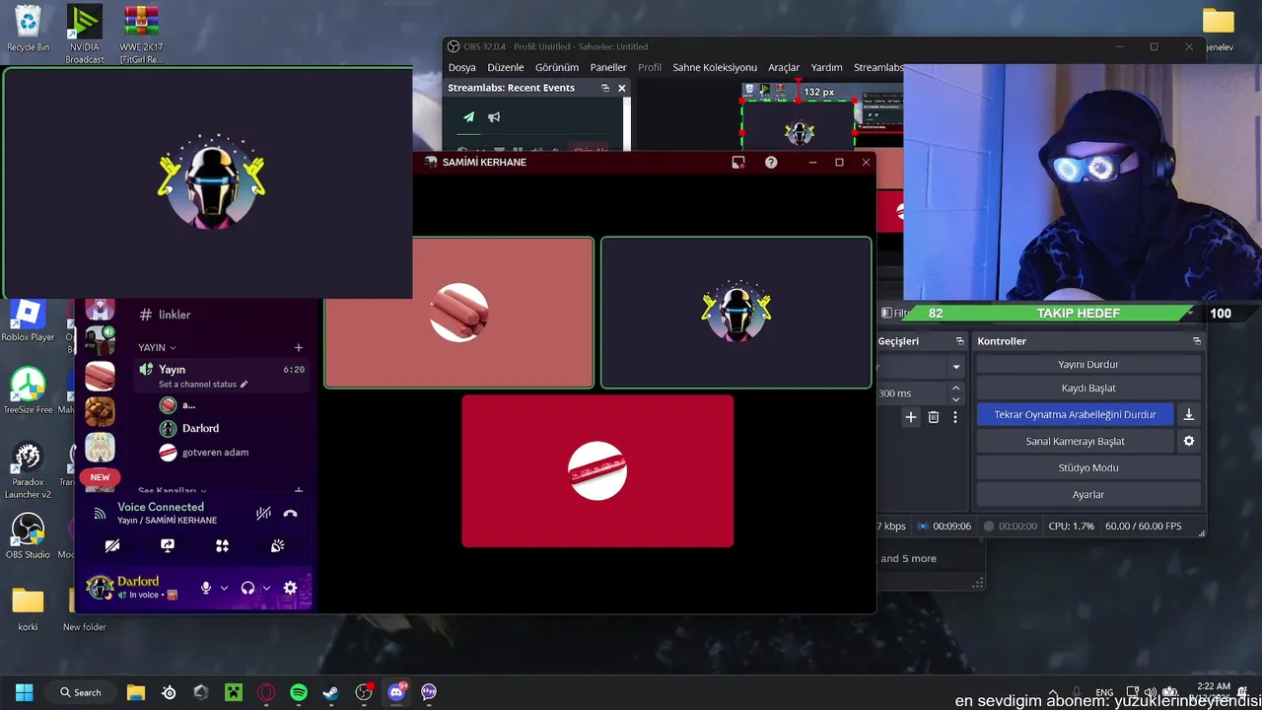This screenshot has height=710, width=1262.
Task: Click Sanal Kamerayı Başlat
Action: click(1075, 441)
